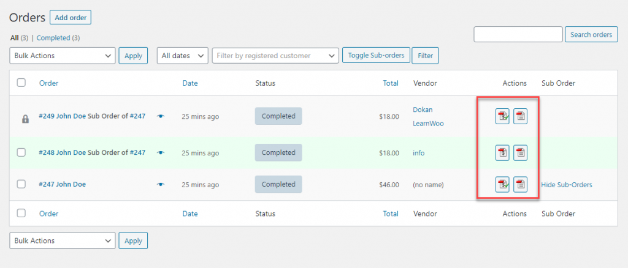Click $18.00 total for order #249
Image resolution: width=628 pixels, height=268 pixels.
(389, 117)
